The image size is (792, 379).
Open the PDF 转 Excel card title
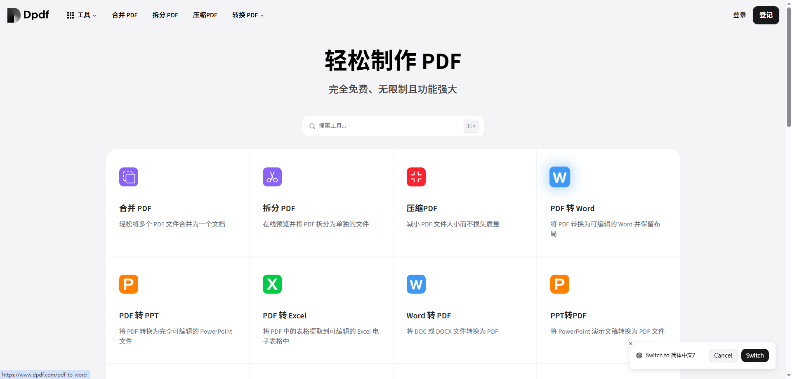[x=285, y=315]
